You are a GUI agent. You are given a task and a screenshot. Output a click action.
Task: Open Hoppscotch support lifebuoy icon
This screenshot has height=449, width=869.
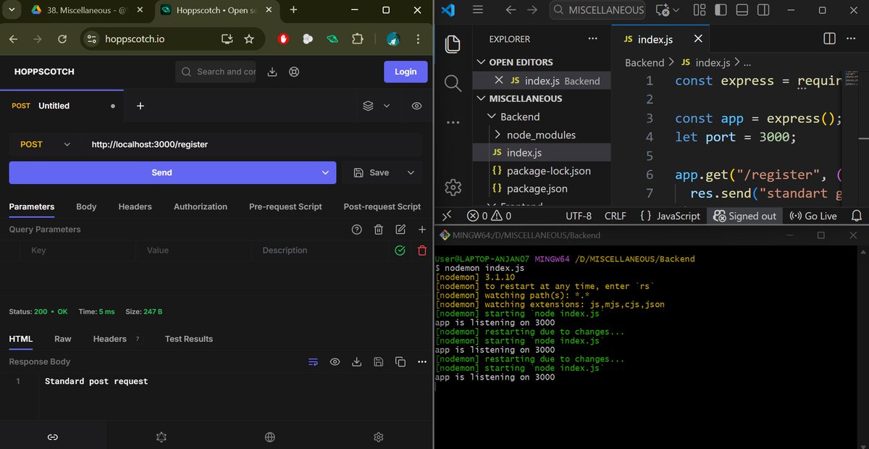tap(294, 72)
